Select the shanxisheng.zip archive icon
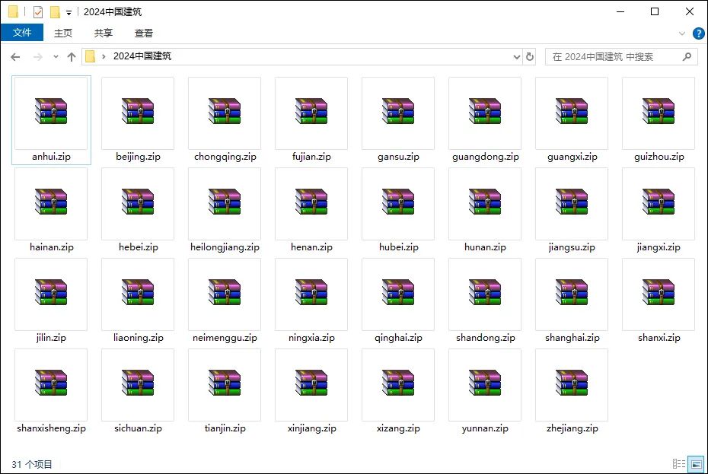This screenshot has height=474, width=708. pos(51,383)
